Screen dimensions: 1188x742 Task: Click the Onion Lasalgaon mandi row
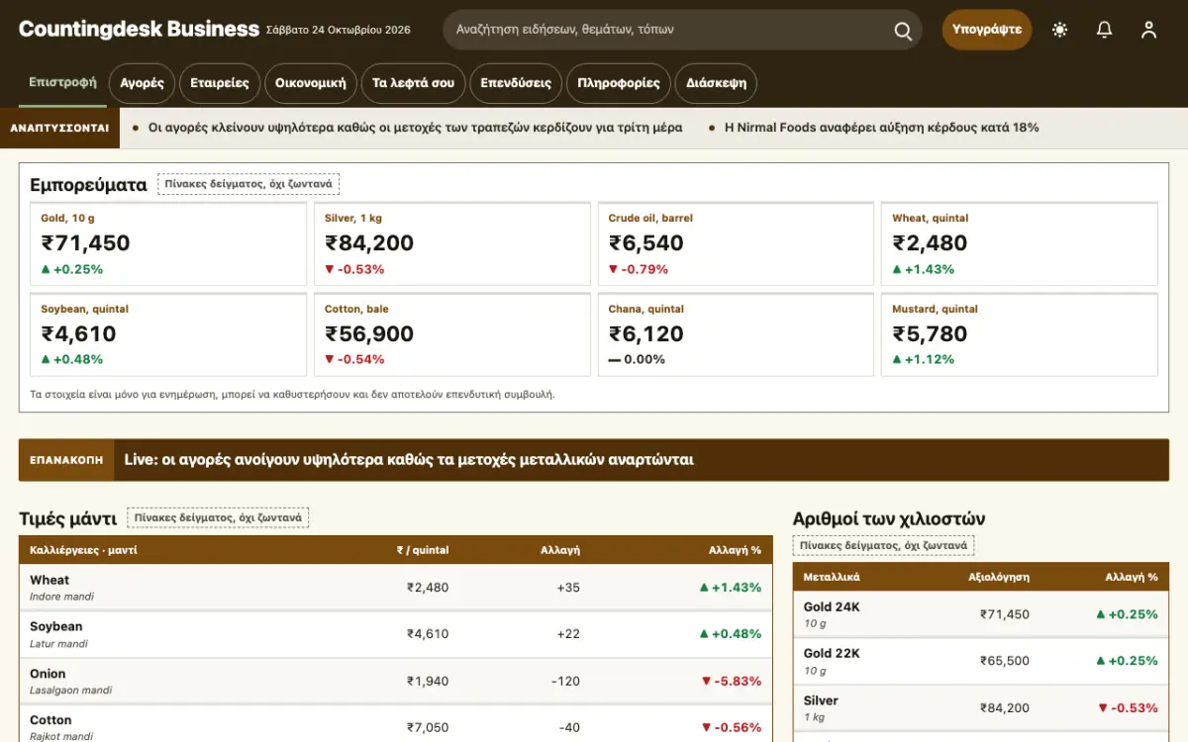click(396, 681)
